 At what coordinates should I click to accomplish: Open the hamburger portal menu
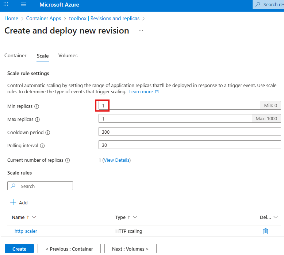point(23,5)
